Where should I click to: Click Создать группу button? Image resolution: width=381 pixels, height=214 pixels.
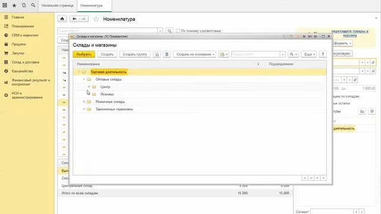(x=135, y=54)
